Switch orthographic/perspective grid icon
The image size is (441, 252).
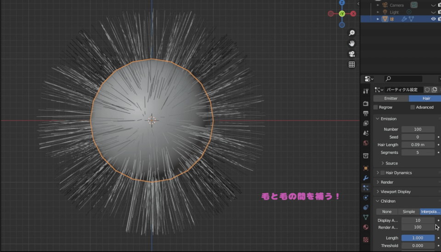pyautogui.click(x=351, y=64)
